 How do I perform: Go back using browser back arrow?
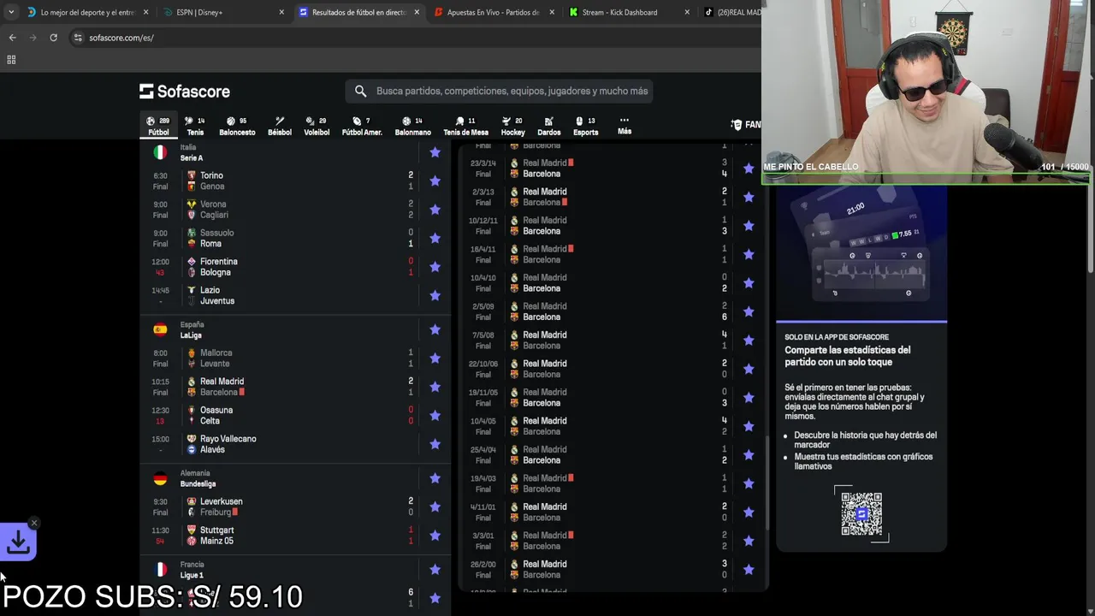click(x=12, y=38)
